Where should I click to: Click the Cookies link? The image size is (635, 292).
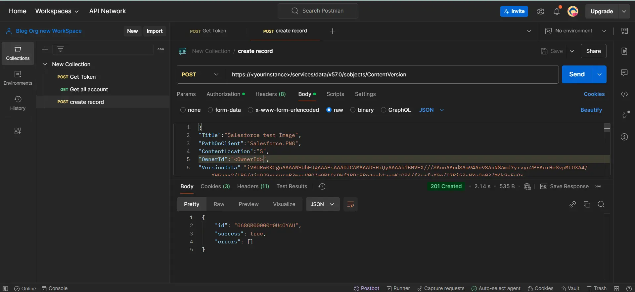click(594, 94)
